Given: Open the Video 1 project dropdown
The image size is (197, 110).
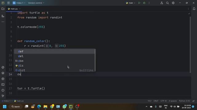Looking at the screenshot, I should click(x=19, y=3).
